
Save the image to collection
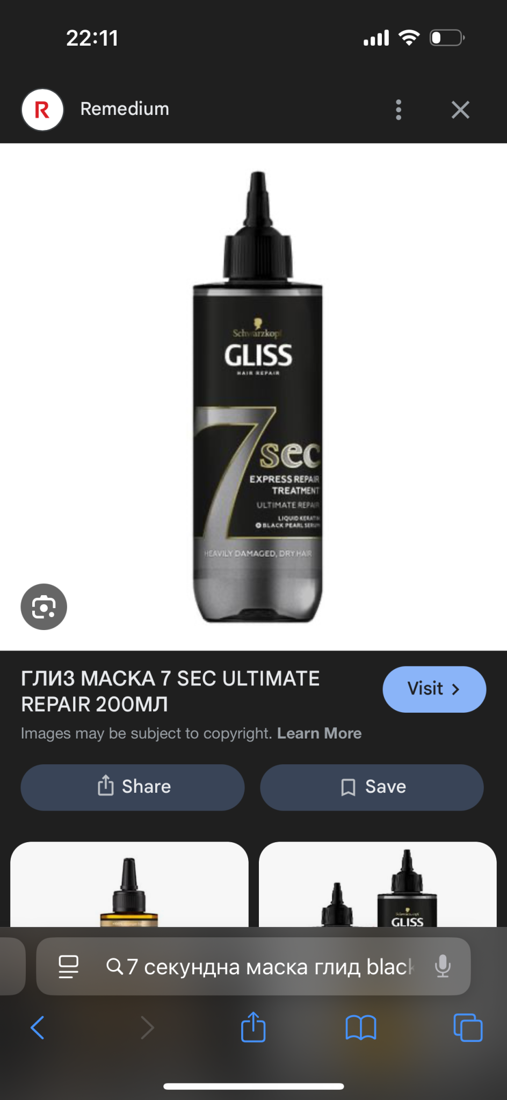(x=372, y=787)
